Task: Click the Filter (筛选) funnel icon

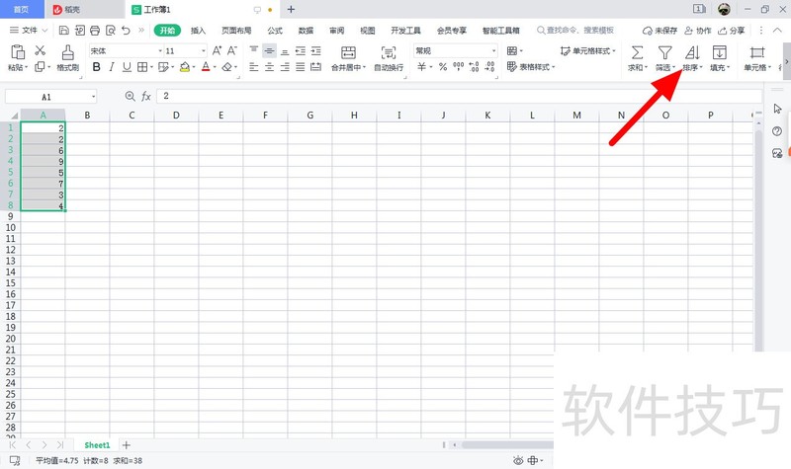Action: 665,52
